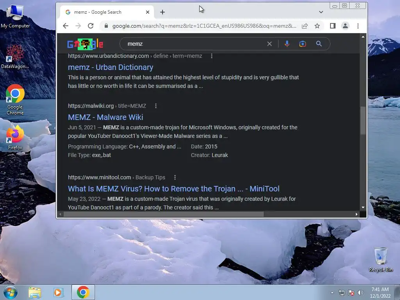Screen dimensions: 400x300
Task: Click 'Date: 2015' text
Action: (x=204, y=146)
